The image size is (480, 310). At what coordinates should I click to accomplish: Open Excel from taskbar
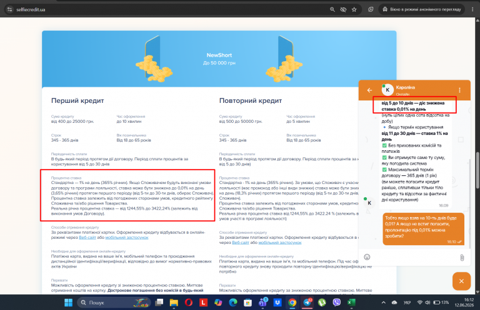click(351, 303)
